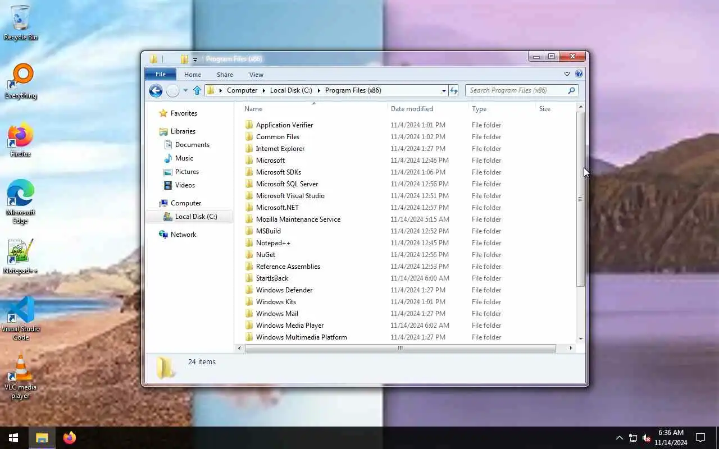The width and height of the screenshot is (719, 449).
Task: Click the search magnifier icon
Action: click(x=571, y=90)
